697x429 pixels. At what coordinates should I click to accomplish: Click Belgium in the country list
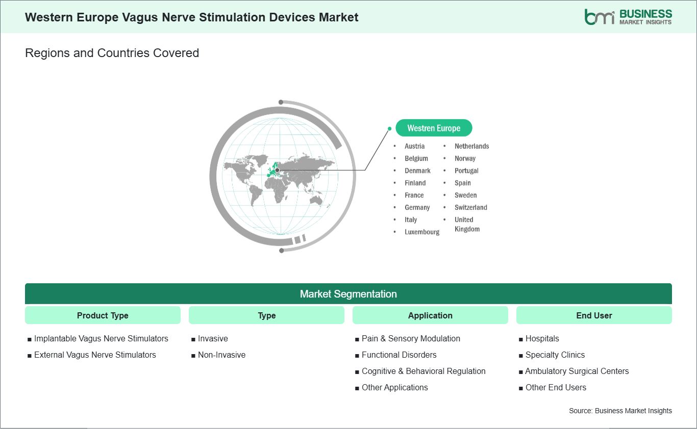click(x=416, y=158)
